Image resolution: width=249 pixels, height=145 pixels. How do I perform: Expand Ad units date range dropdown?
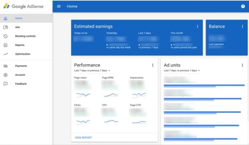pos(182,71)
